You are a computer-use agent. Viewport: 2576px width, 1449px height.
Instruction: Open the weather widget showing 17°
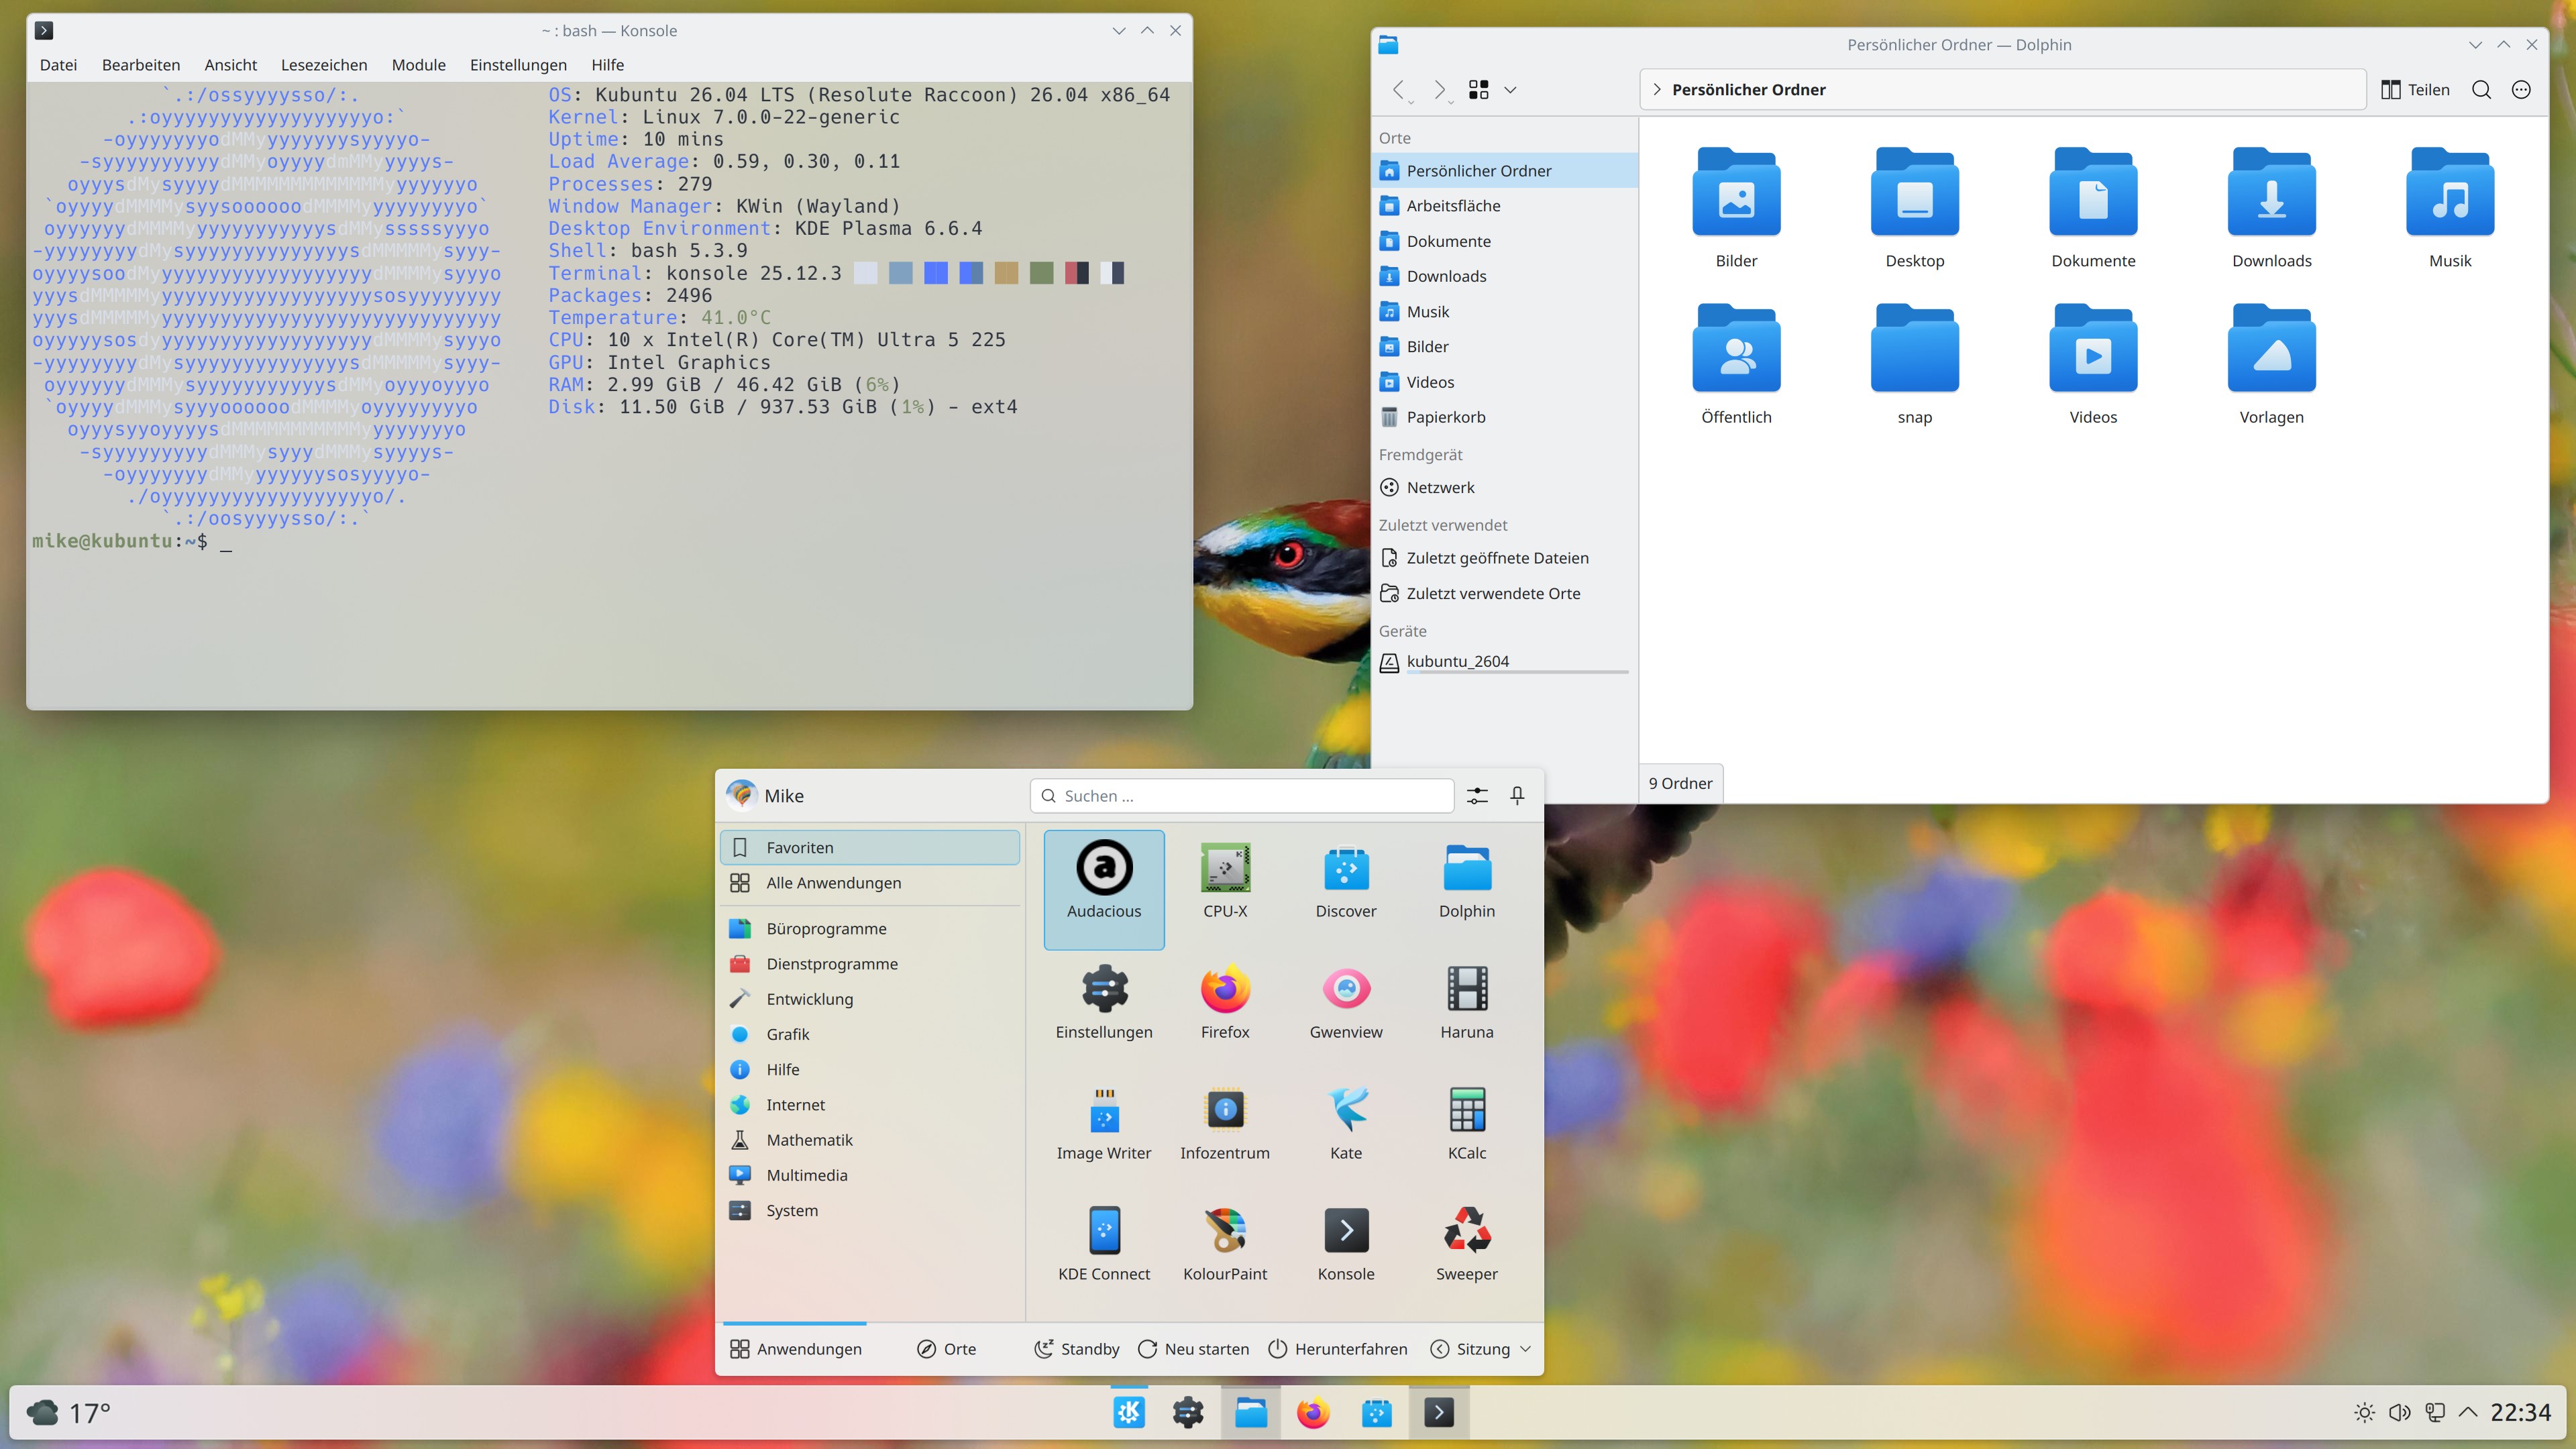pos(68,1413)
